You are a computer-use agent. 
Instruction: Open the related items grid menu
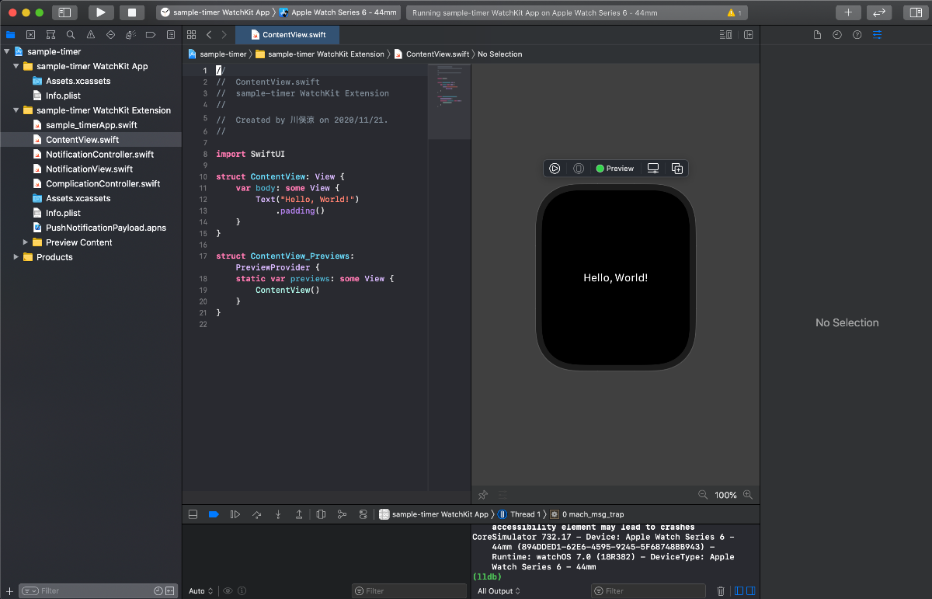pos(191,35)
